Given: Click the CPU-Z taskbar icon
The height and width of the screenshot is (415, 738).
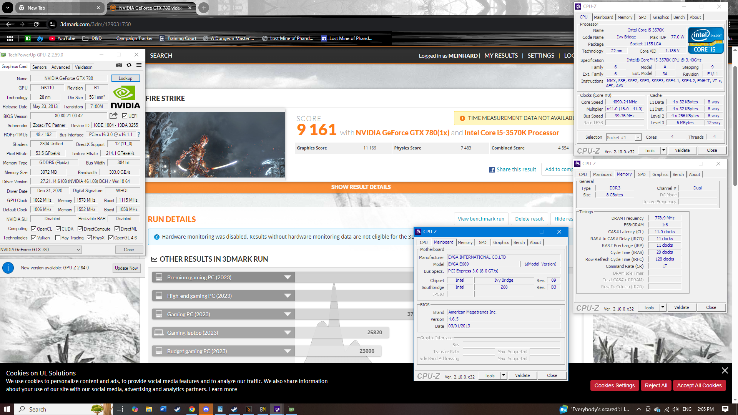Looking at the screenshot, I should tap(277, 409).
